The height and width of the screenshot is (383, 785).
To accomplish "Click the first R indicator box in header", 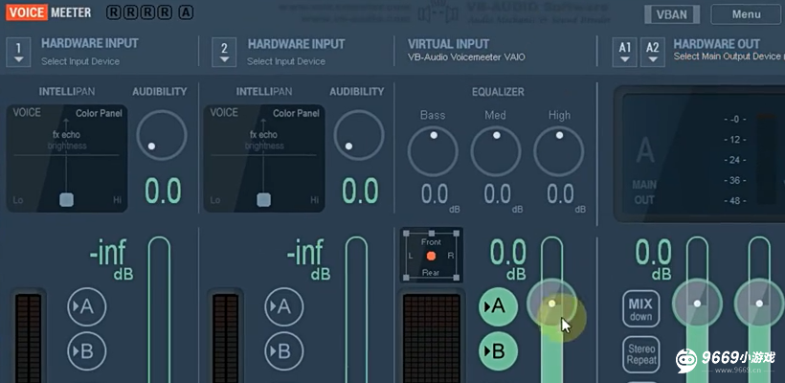I will pyautogui.click(x=114, y=12).
